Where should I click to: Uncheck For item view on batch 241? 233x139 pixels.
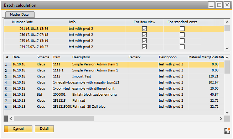[x=144, y=29]
